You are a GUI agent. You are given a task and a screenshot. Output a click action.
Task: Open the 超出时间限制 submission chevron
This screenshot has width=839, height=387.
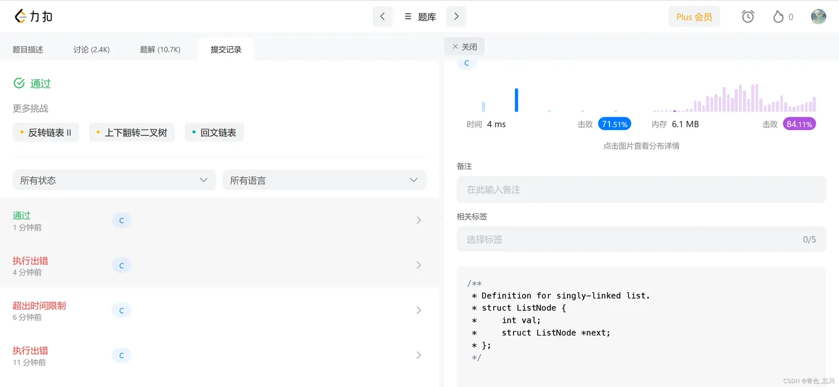click(419, 310)
